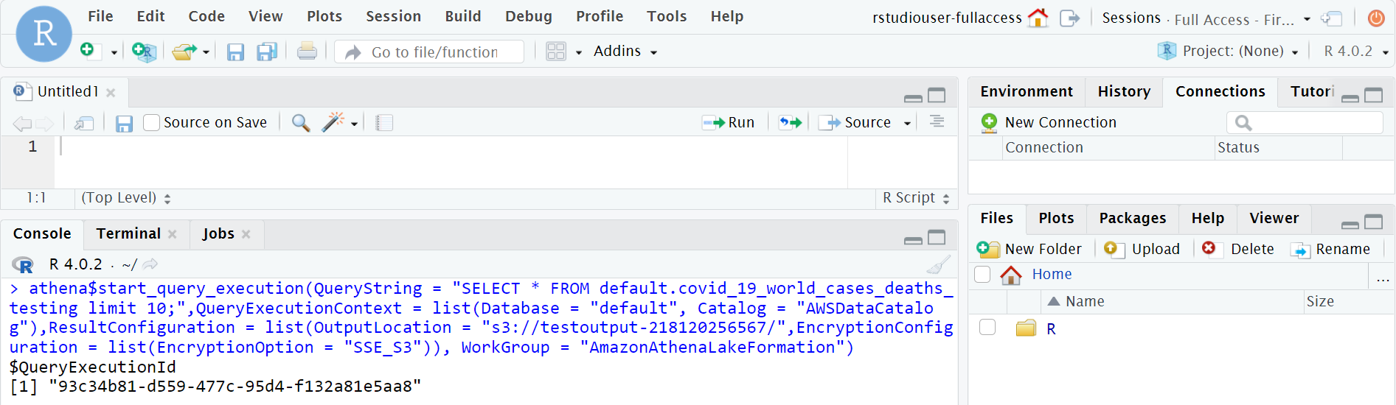The height and width of the screenshot is (405, 1396).
Task: Click the Re-run previous code icon
Action: click(790, 122)
